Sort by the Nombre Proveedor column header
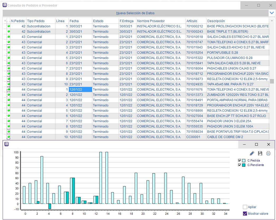276x220 pixels. click(x=151, y=21)
